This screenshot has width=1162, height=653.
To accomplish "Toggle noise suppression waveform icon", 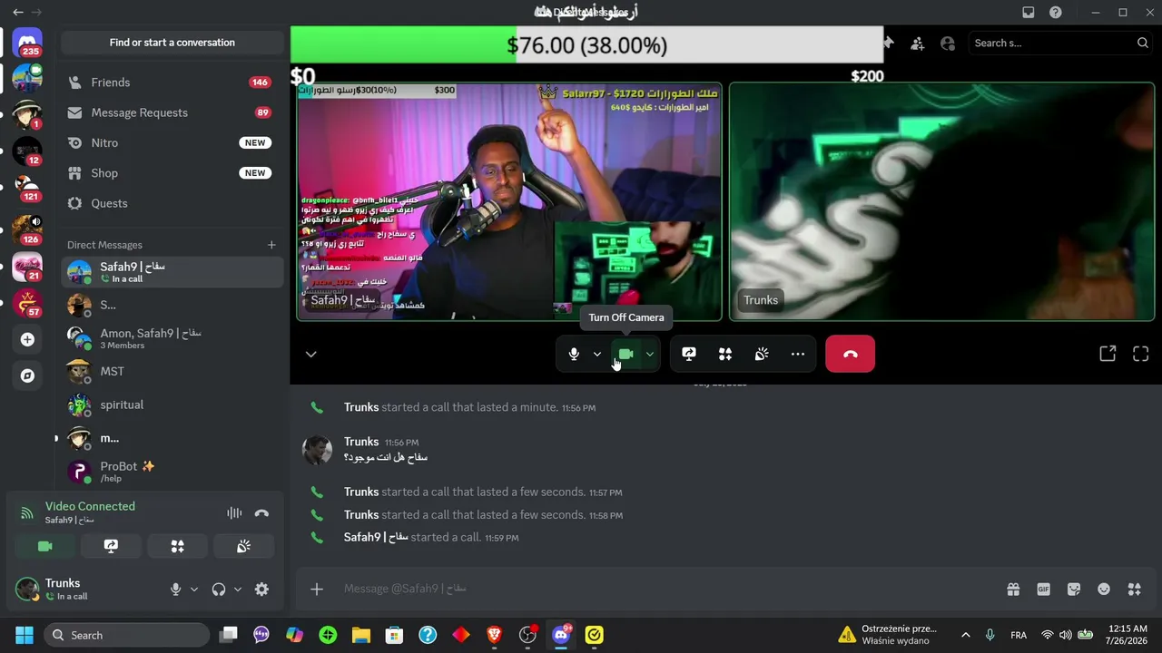I will 234,513.
